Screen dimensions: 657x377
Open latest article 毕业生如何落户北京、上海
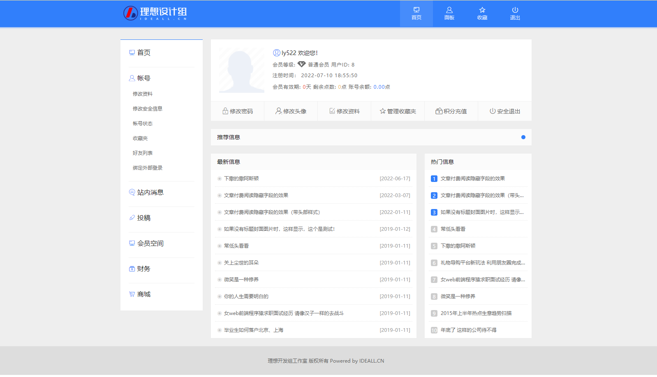pos(254,330)
